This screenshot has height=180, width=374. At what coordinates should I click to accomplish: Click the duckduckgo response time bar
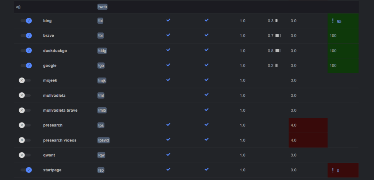point(278,51)
